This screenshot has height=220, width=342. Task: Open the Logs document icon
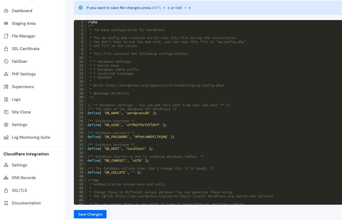6,99
